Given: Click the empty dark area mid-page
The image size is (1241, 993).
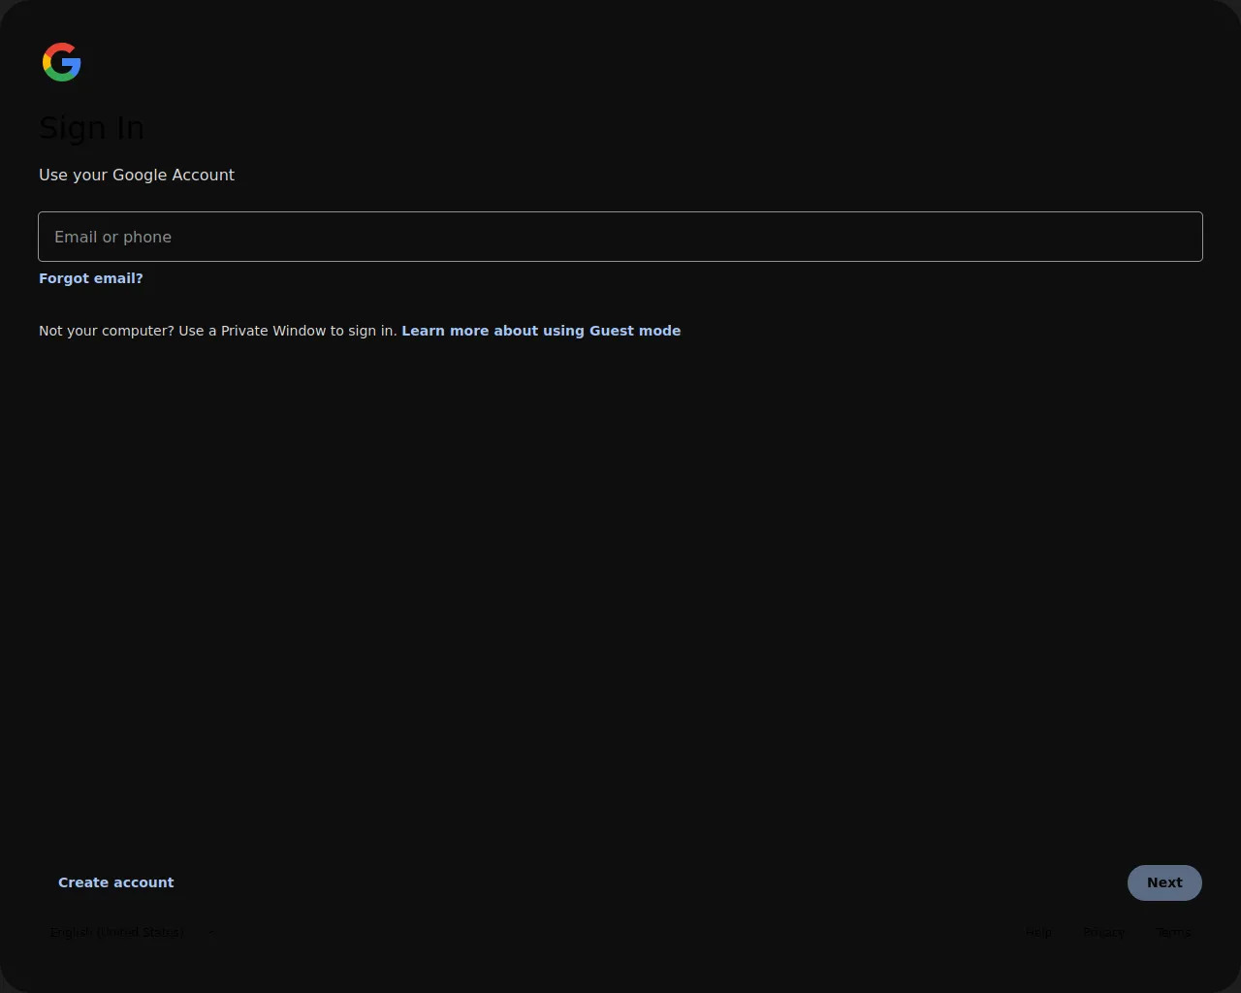Looking at the screenshot, I should tap(620, 582).
